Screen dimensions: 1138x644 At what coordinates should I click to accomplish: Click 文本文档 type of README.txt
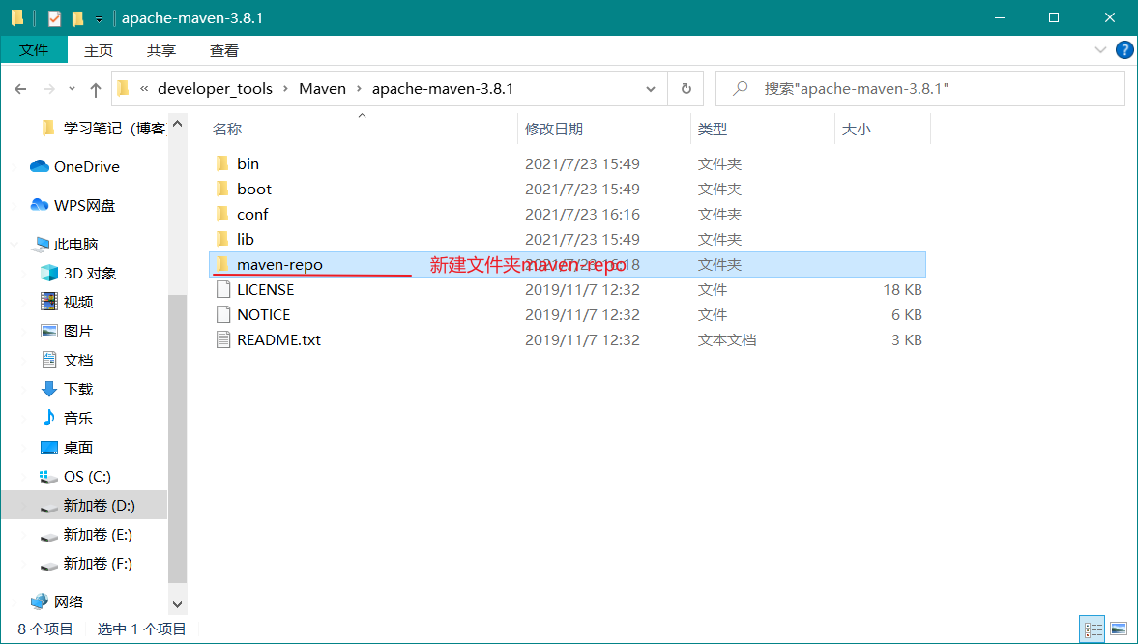pos(726,339)
